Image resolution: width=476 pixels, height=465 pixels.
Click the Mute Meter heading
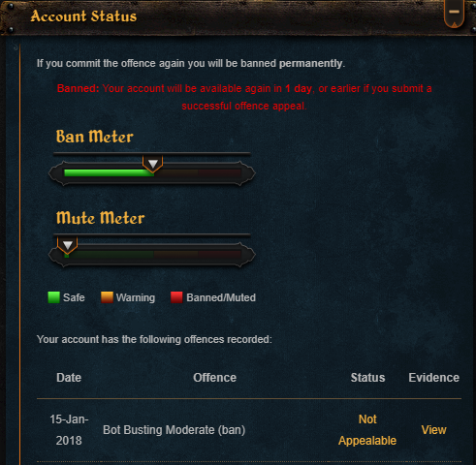pyautogui.click(x=100, y=218)
